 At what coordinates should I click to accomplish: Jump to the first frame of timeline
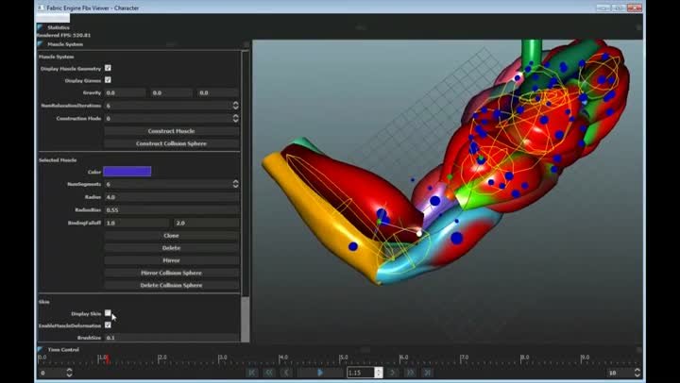point(253,373)
